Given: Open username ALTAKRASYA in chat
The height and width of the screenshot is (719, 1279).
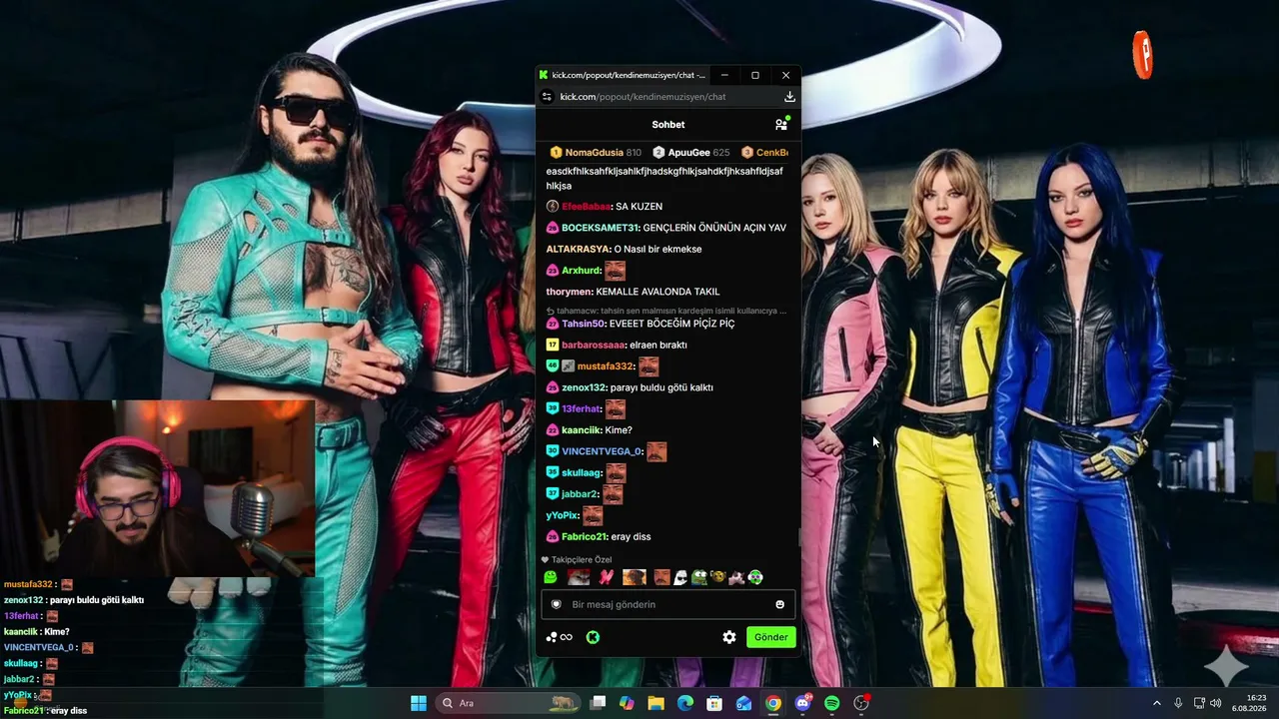Looking at the screenshot, I should click(x=578, y=250).
